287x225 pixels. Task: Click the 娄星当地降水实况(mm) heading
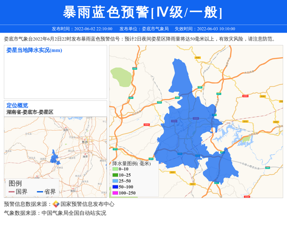[34, 50]
